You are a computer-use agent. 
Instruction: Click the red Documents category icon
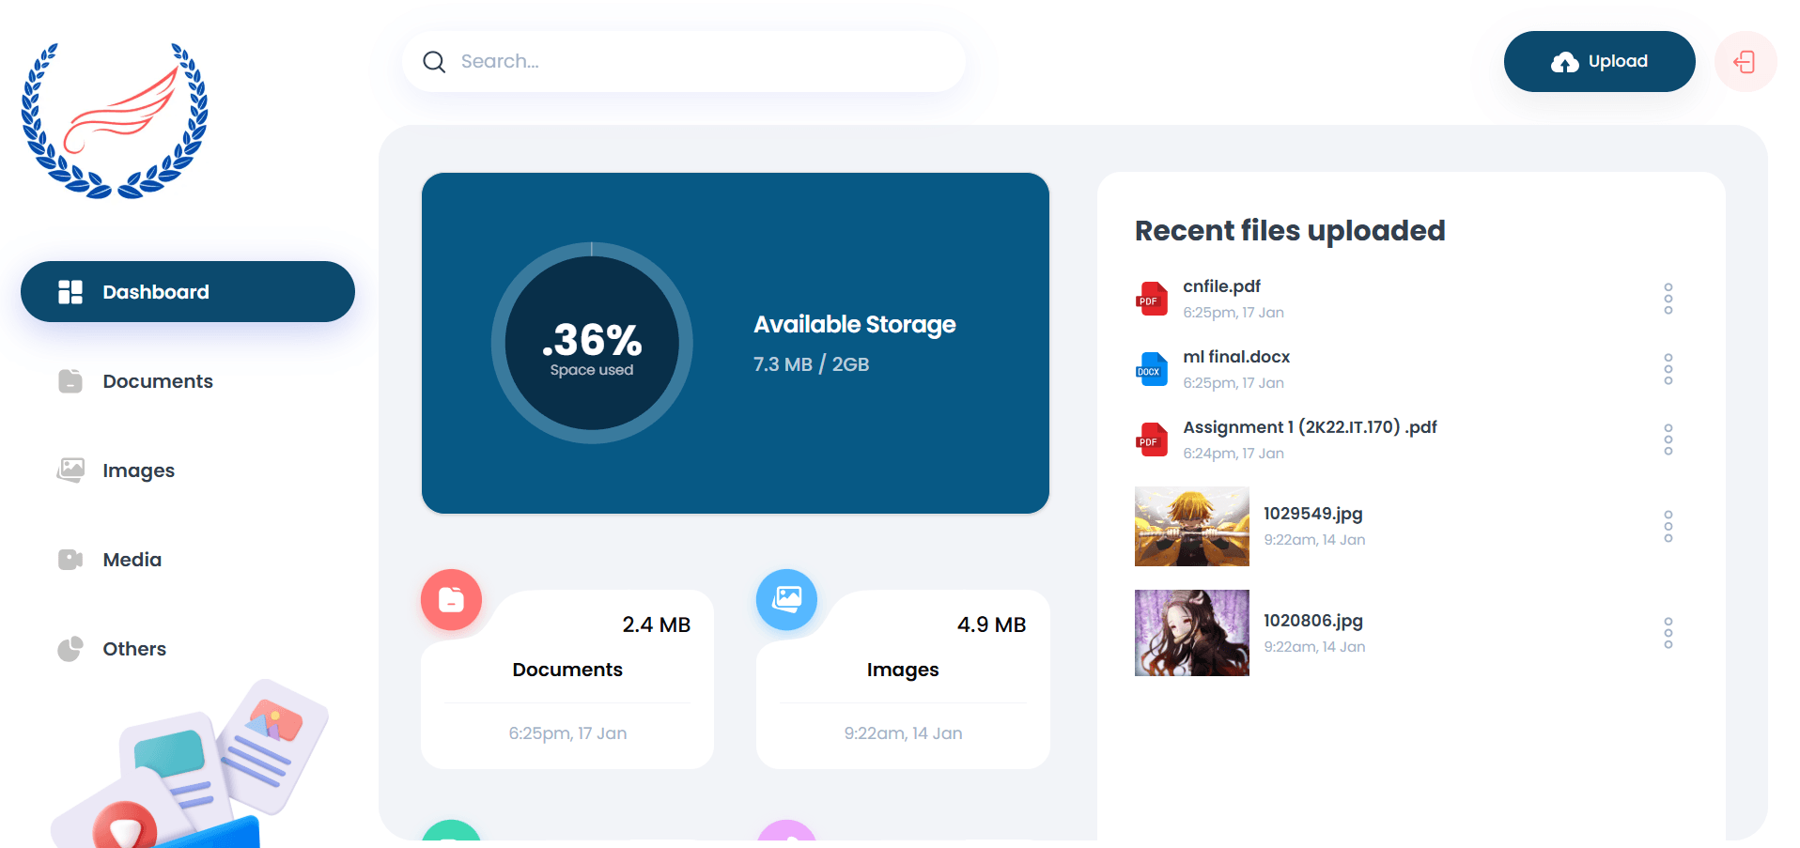point(451,599)
